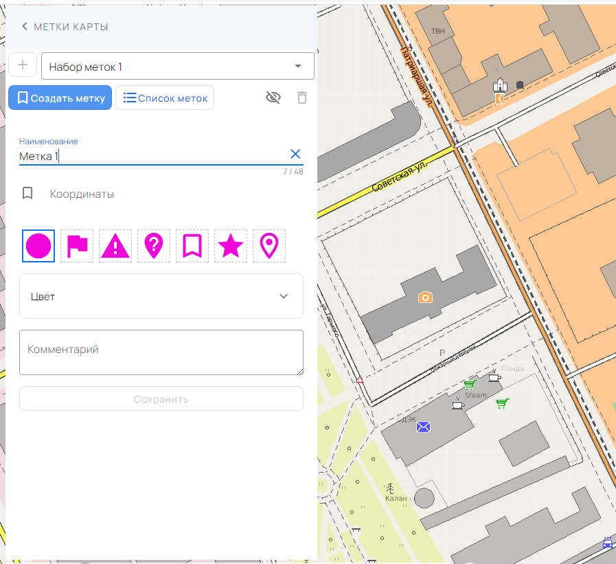Viewport: 616px width, 564px height.
Task: Click the Сохранить button
Action: 161,398
